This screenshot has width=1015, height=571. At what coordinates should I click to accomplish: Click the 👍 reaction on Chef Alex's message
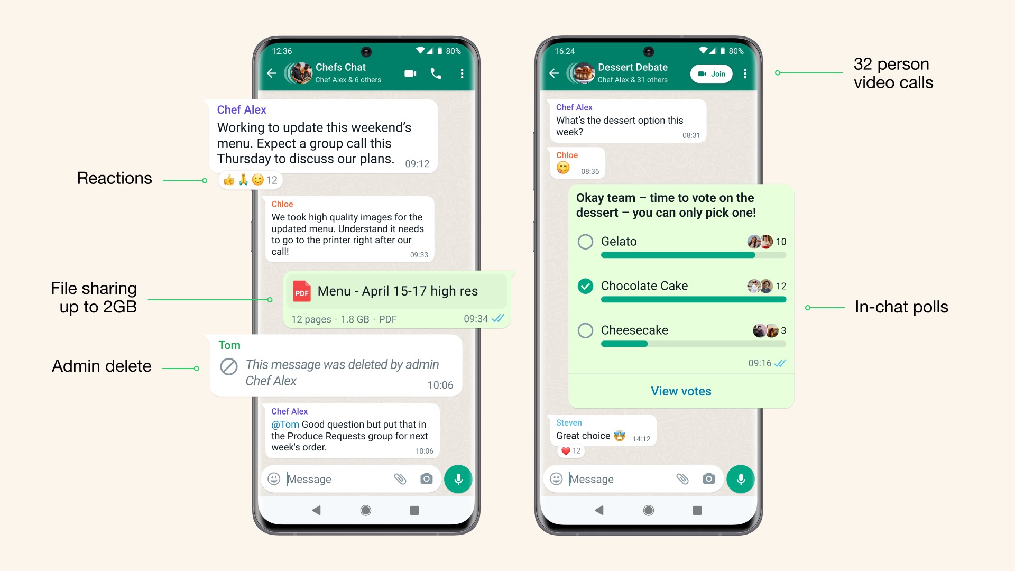[x=234, y=180]
